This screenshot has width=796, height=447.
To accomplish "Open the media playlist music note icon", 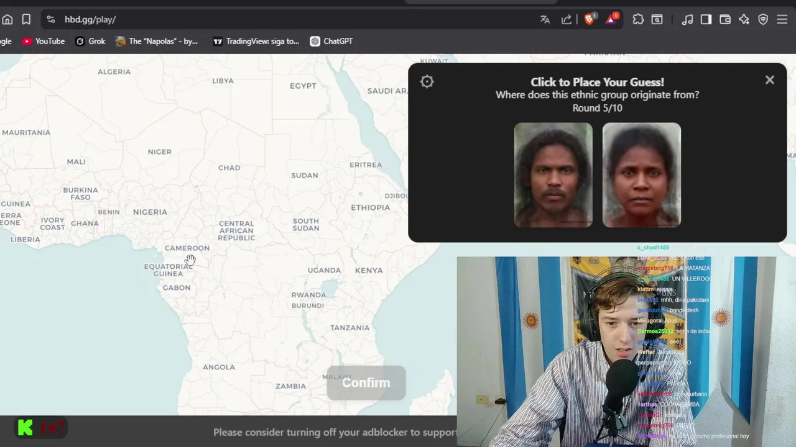I will (x=687, y=19).
